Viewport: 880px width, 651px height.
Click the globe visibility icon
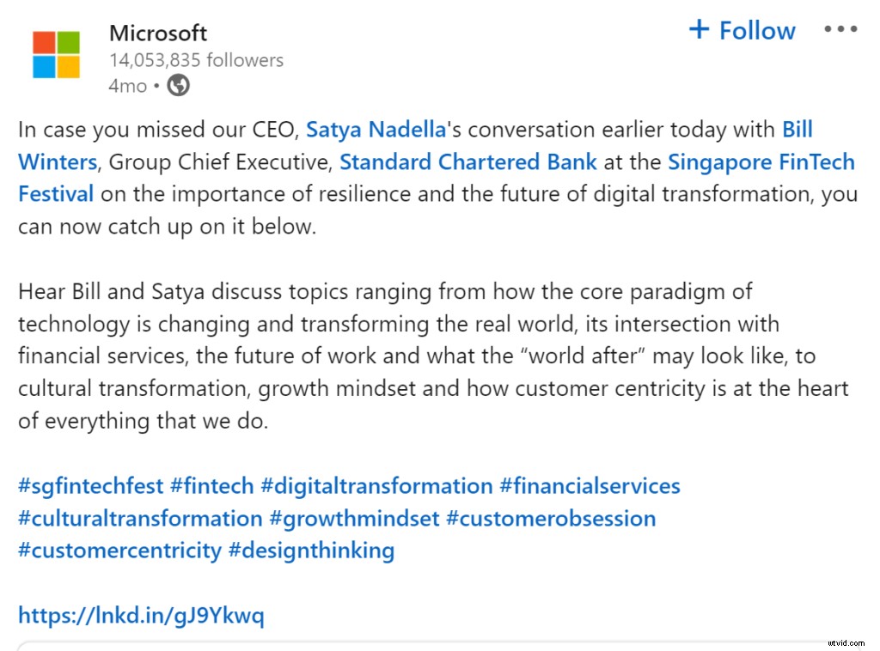[x=179, y=85]
